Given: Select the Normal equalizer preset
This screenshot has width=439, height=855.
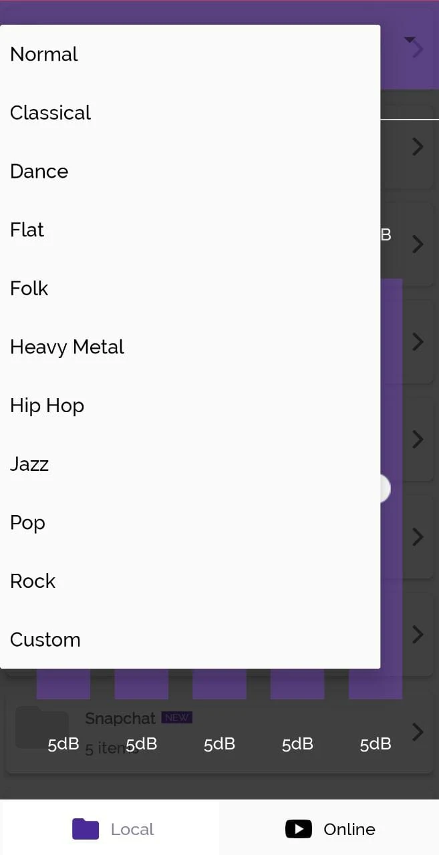Looking at the screenshot, I should (44, 54).
